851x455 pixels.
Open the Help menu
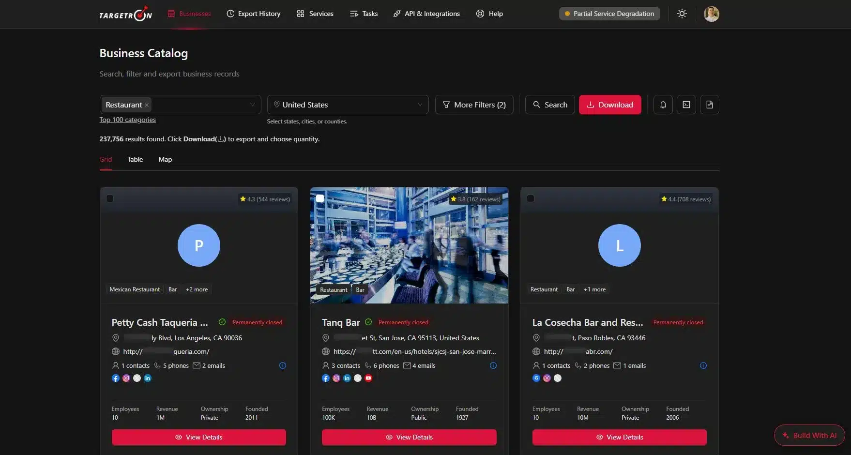(x=489, y=14)
